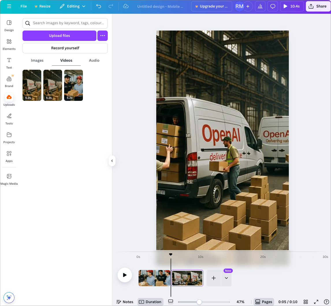Image resolution: width=331 pixels, height=306 pixels.
Task: Open the Design side panel
Action: pyautogui.click(x=9, y=26)
